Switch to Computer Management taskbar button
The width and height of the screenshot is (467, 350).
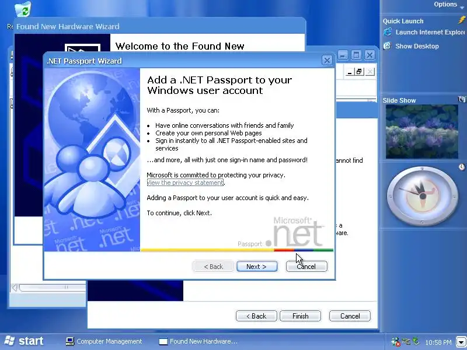(x=104, y=341)
